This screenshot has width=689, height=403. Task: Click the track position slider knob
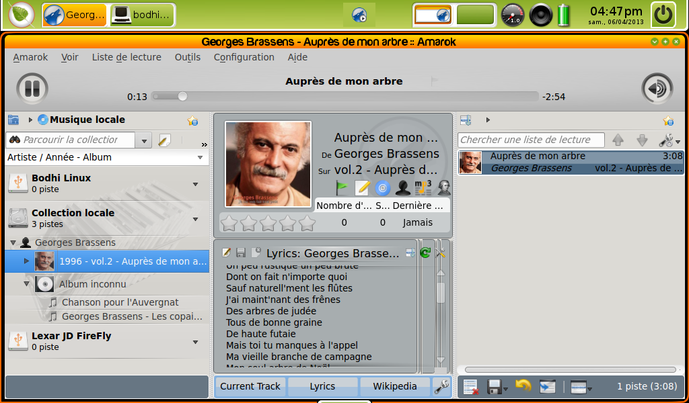(x=182, y=97)
